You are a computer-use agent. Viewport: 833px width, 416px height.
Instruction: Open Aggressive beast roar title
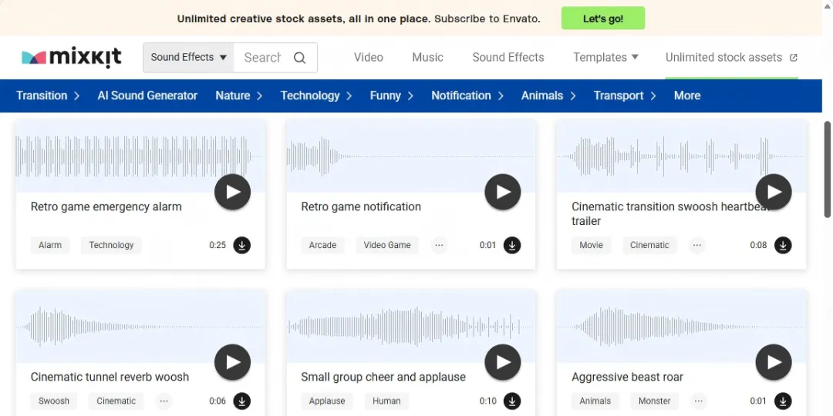tap(627, 377)
